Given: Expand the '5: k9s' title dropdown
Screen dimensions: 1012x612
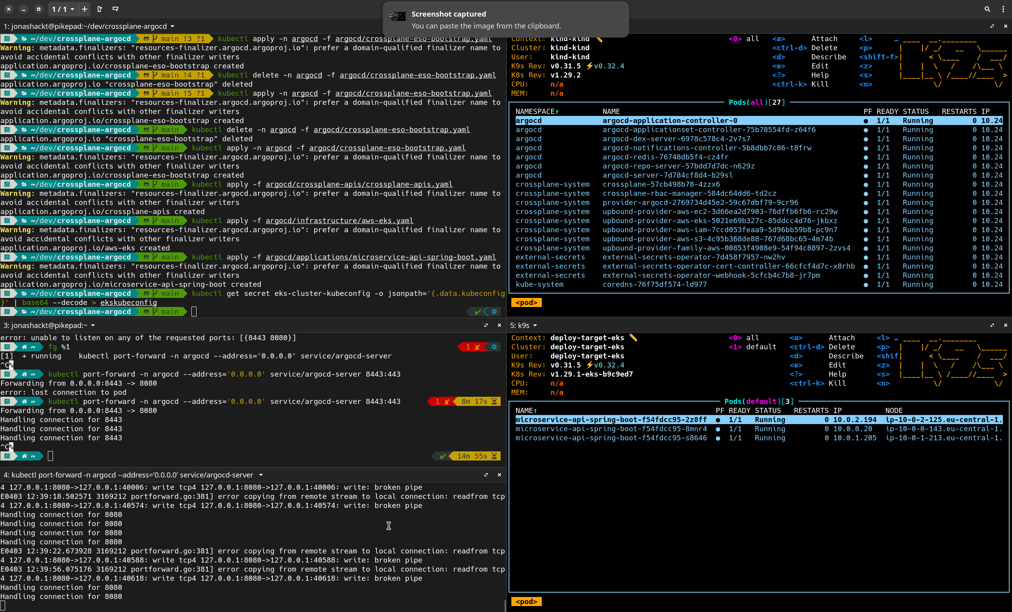Looking at the screenshot, I should coord(535,325).
